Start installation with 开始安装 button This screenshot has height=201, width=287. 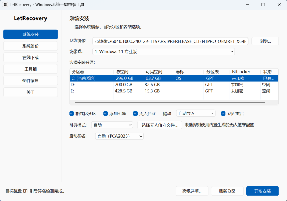[x=262, y=191]
